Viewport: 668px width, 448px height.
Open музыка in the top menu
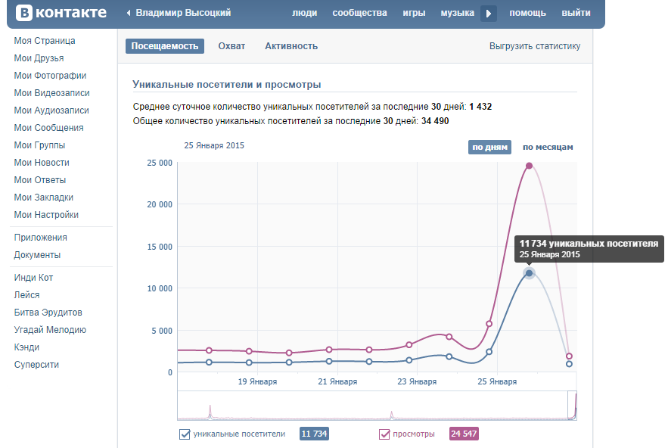[458, 13]
